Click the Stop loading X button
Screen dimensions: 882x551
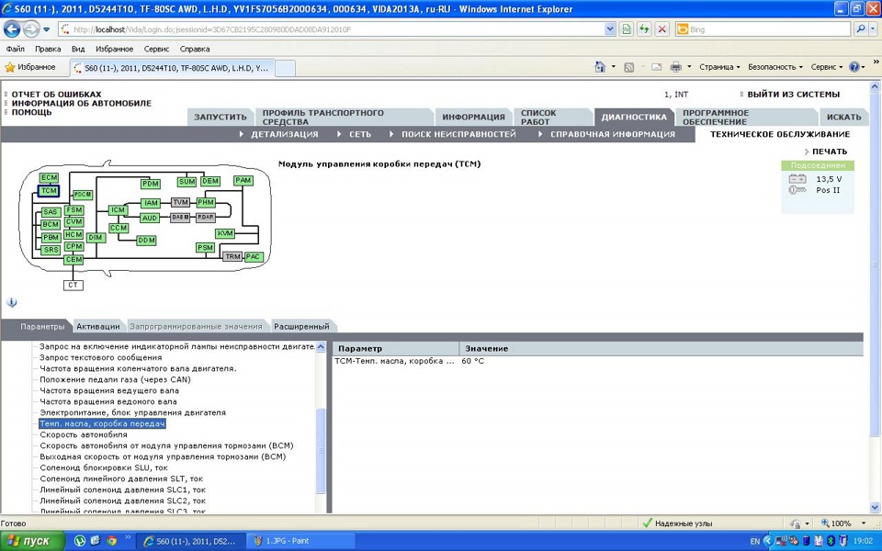[662, 29]
